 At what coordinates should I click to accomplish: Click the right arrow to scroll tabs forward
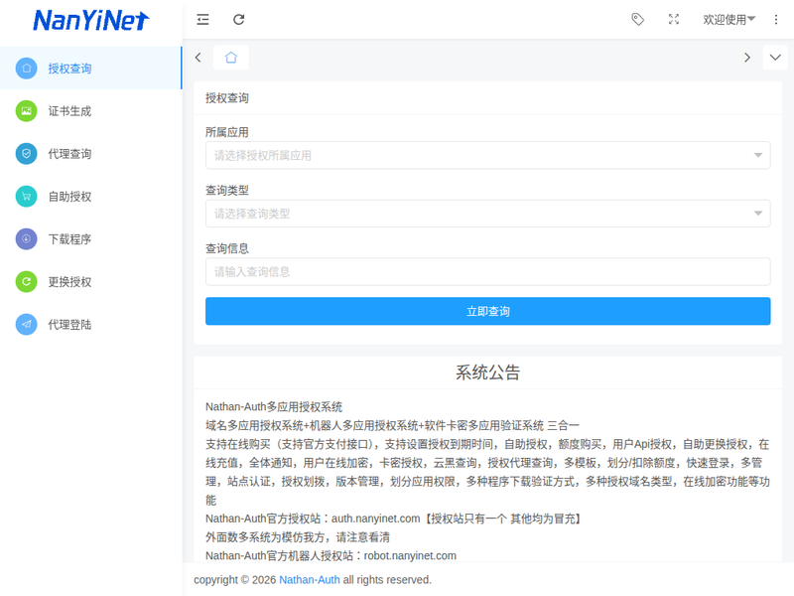click(747, 58)
